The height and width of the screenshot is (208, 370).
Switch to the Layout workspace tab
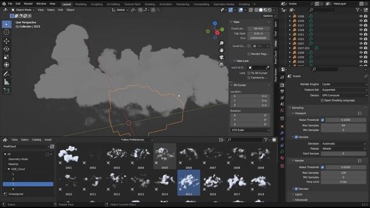pos(66,4)
